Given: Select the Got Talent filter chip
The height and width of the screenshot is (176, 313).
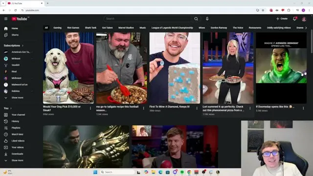Looking at the screenshot, I should click(x=108, y=28).
